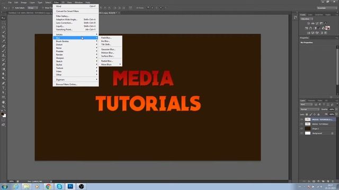Open the Image menu in menu bar
Viewport: 339px width, 190px height.
tap(23, 2)
